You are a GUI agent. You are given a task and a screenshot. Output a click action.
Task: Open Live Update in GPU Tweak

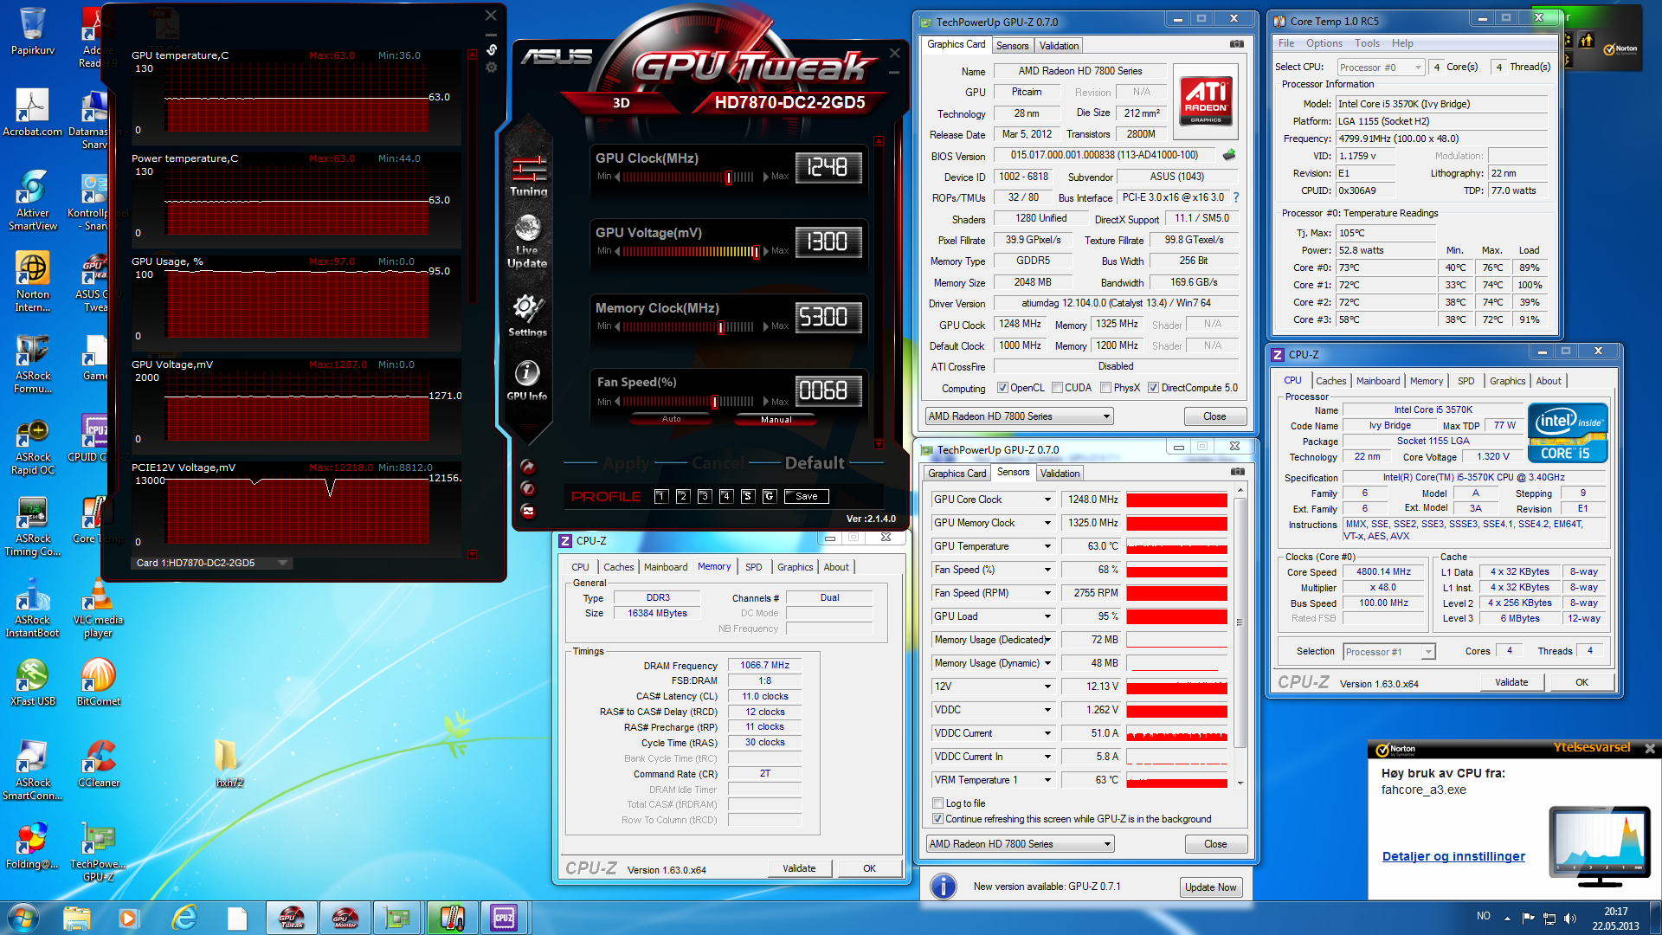527,242
